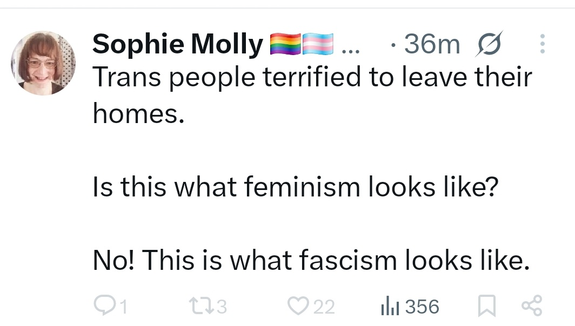575x326 pixels.
Task: Click the like count of 22
Action: pos(324,307)
